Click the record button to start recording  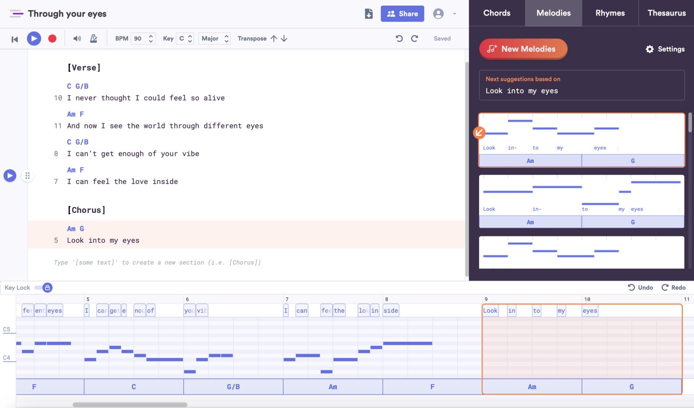52,38
